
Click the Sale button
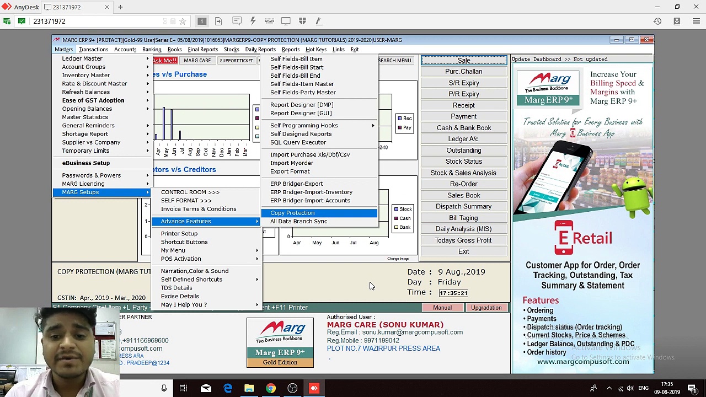click(463, 60)
